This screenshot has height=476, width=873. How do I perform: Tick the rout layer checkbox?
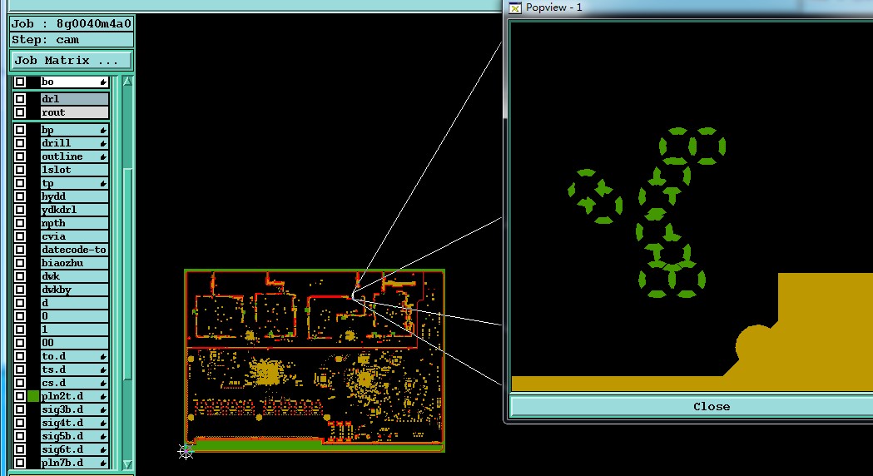(x=20, y=112)
